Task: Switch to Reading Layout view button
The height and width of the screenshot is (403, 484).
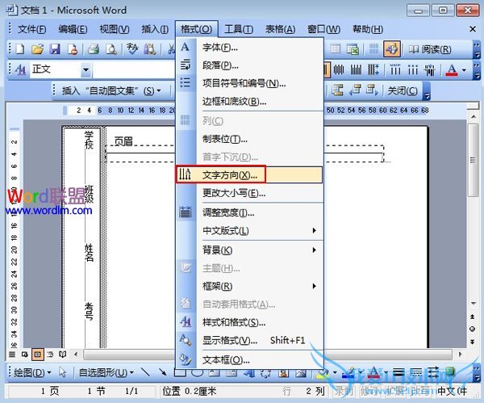Action: click(x=63, y=355)
